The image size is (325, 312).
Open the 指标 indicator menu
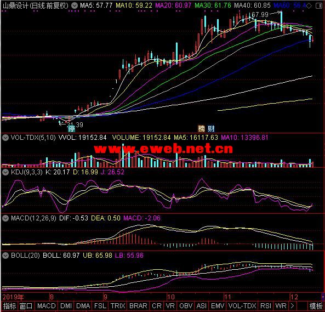coord(9,306)
